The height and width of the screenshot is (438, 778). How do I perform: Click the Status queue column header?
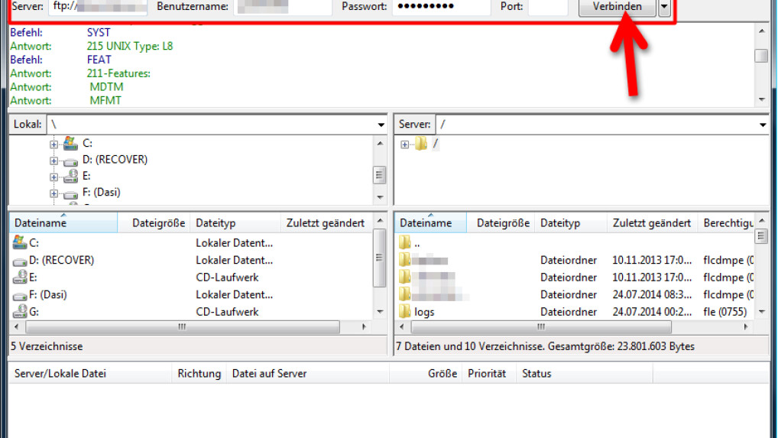click(x=585, y=374)
